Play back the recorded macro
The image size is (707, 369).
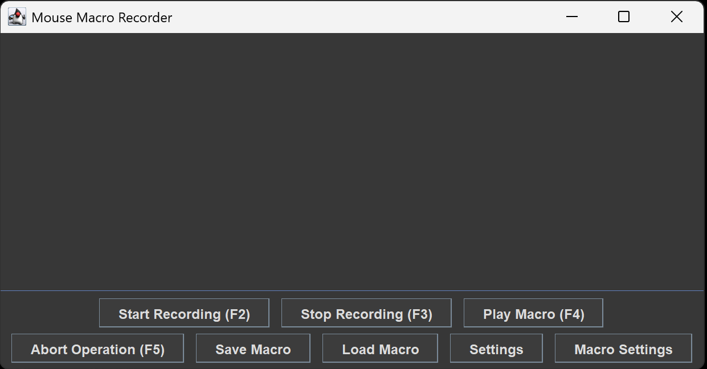pos(533,313)
